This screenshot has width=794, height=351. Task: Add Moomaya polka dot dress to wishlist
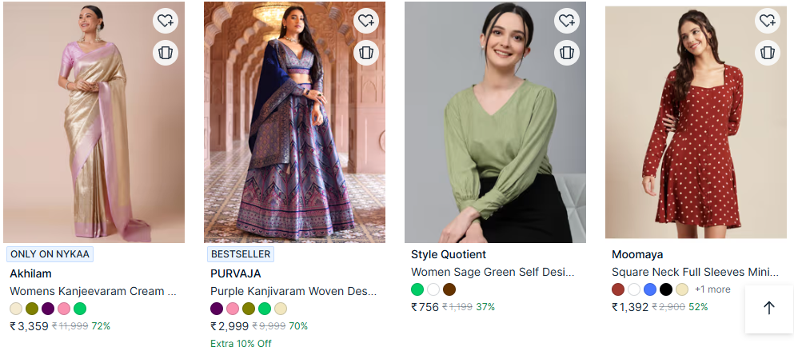[768, 21]
